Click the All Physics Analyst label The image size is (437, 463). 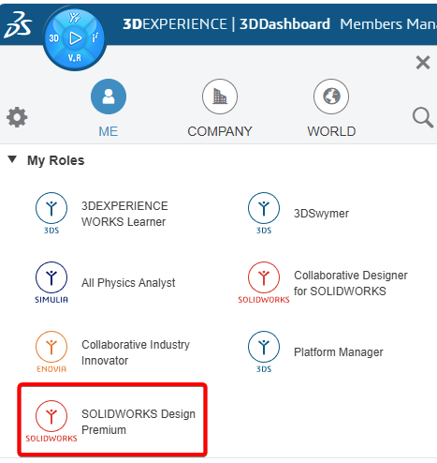pyautogui.click(x=128, y=283)
